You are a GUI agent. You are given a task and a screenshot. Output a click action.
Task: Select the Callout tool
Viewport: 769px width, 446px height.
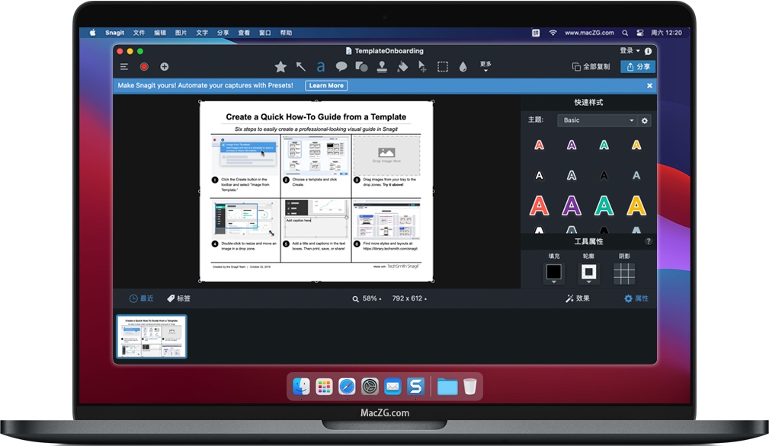tap(341, 66)
